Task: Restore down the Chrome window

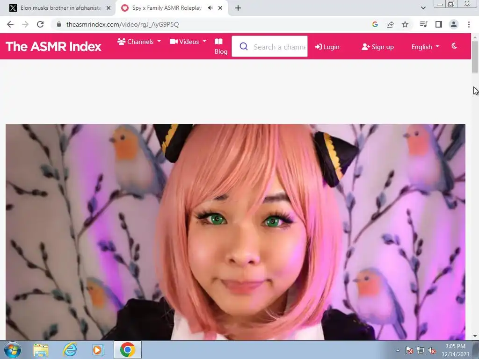Action: coord(451,4)
